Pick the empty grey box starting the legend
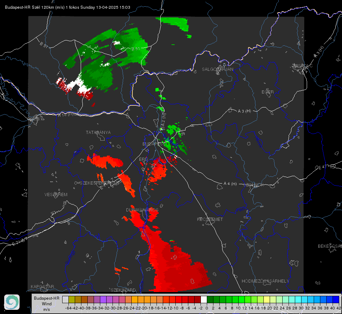 (65, 300)
